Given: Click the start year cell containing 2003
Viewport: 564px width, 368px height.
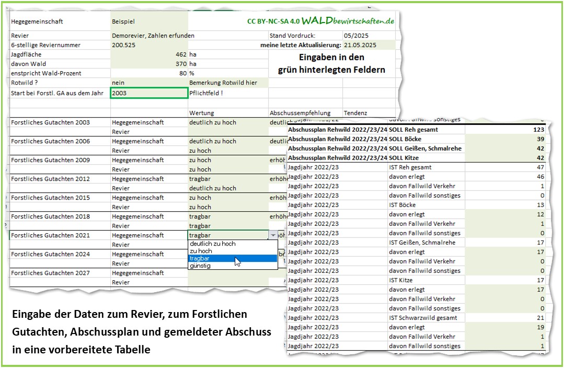Looking at the screenshot, I should click(x=149, y=93).
